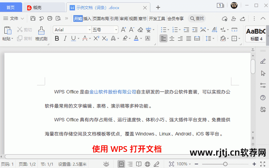
Task: Click the Cut (剪切) button
Action: [x=25, y=30]
